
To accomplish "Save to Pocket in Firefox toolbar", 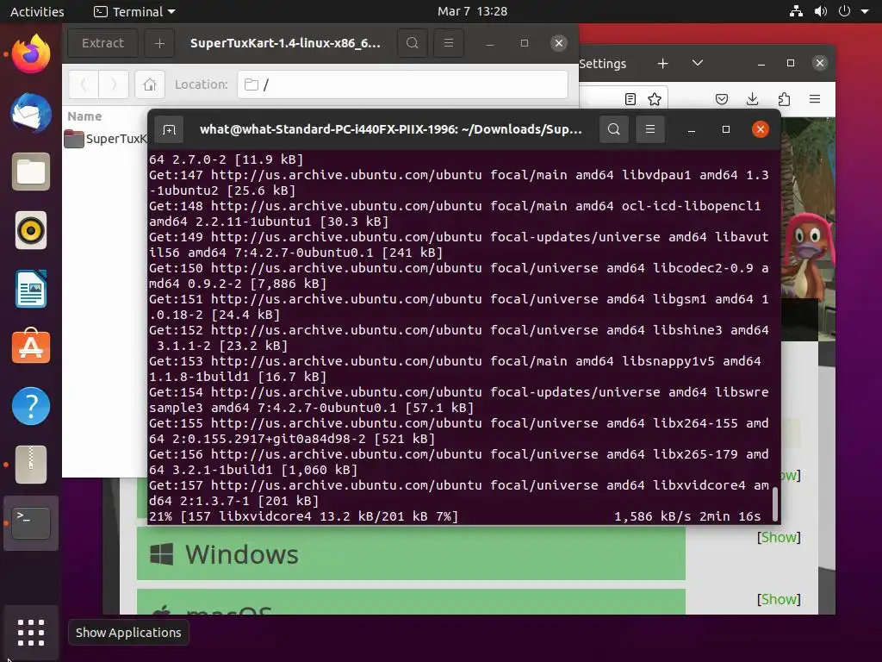I will [x=722, y=100].
